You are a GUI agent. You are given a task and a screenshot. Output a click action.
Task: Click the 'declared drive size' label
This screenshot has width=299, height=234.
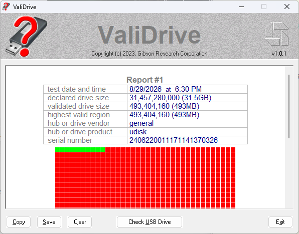pos(78,98)
